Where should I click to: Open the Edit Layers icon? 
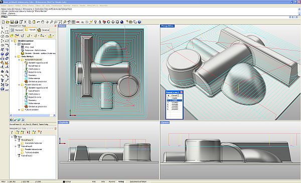point(104,22)
